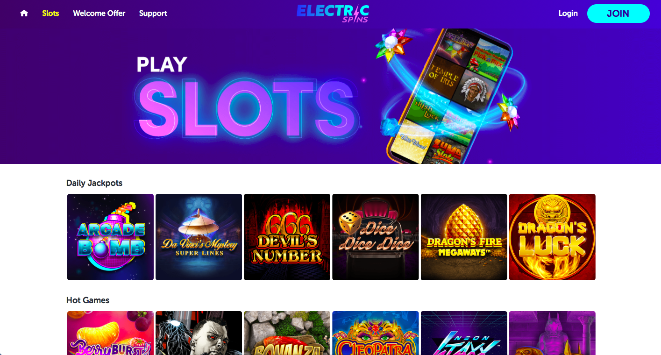
Task: Choose the Dragon's Luck game tile
Action: click(x=552, y=237)
